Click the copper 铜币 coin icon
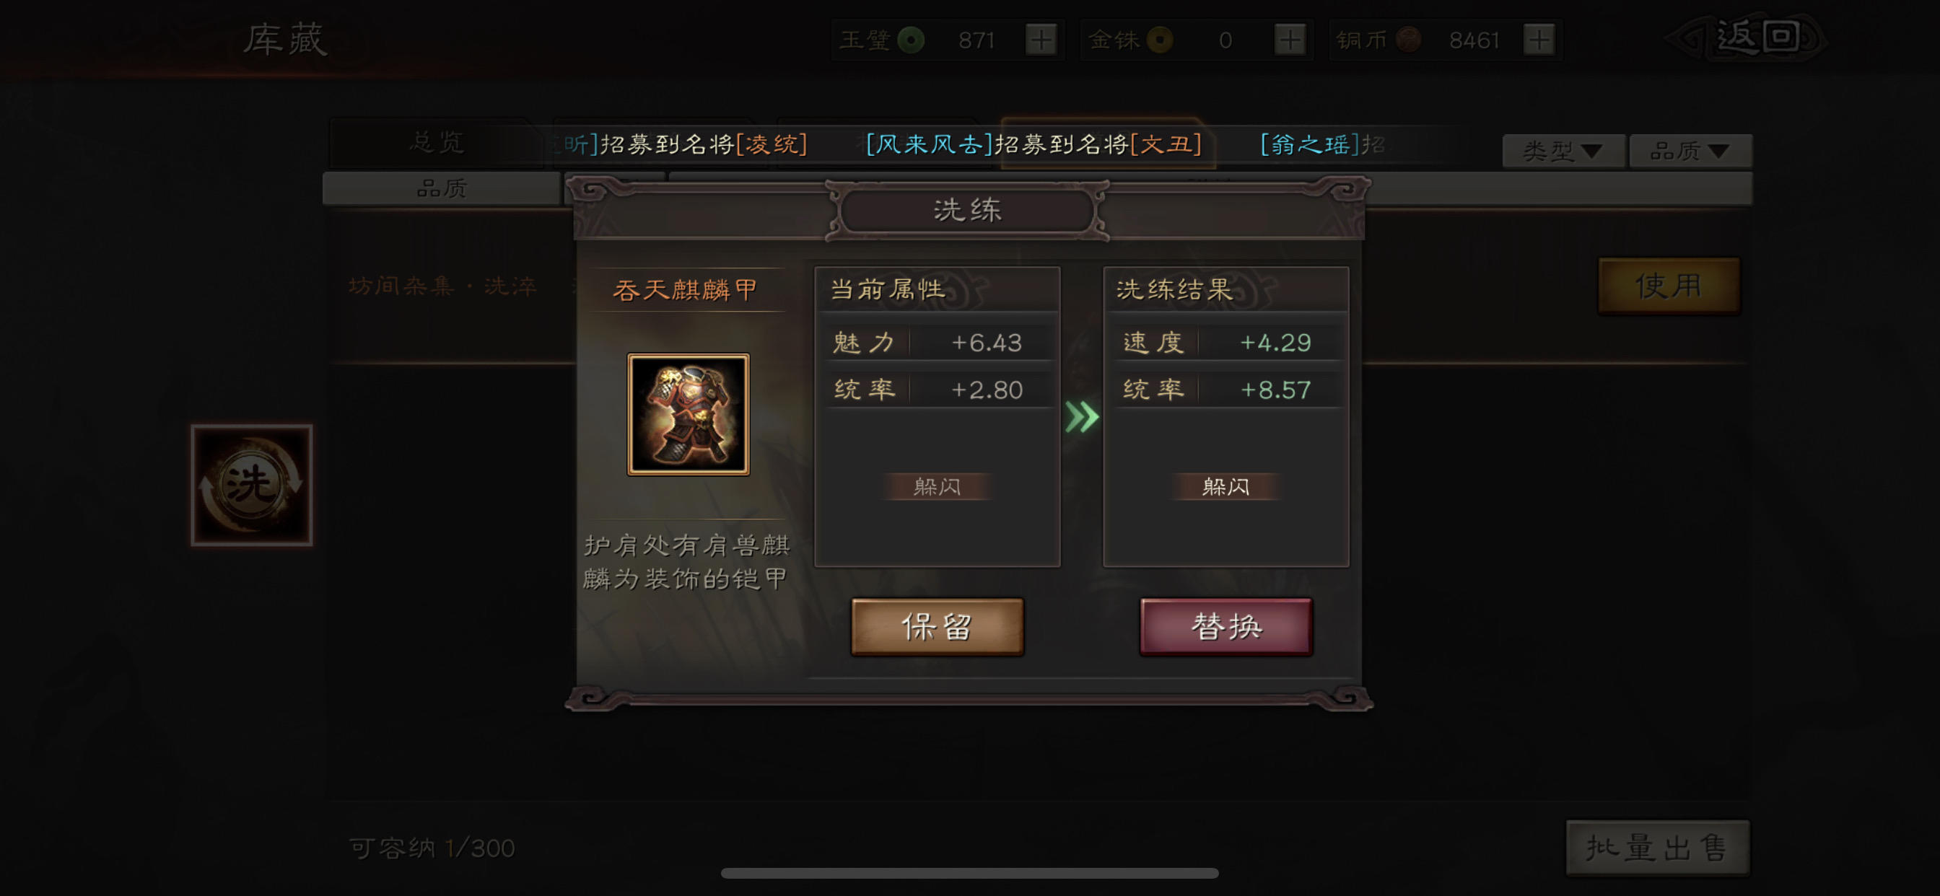The width and height of the screenshot is (1940, 896). tap(1408, 40)
